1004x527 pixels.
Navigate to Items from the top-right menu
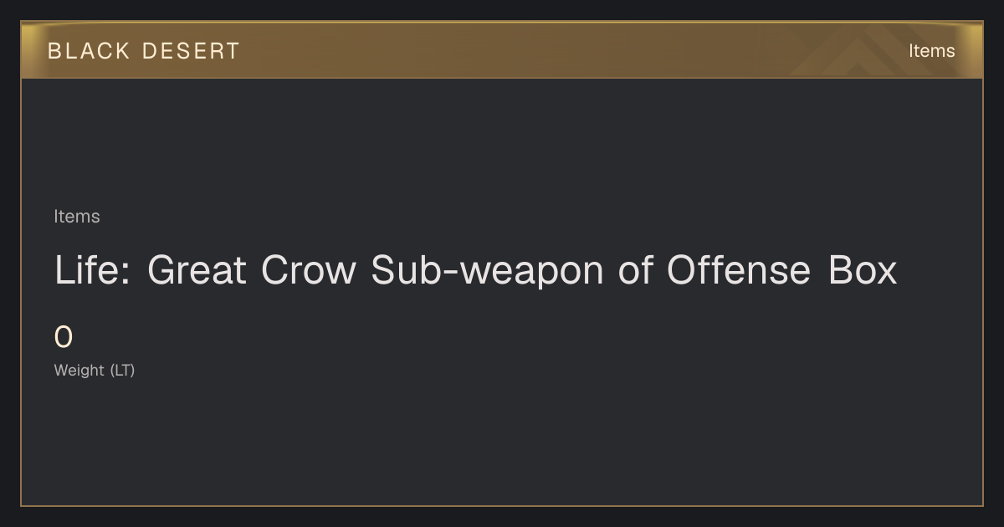(x=931, y=51)
